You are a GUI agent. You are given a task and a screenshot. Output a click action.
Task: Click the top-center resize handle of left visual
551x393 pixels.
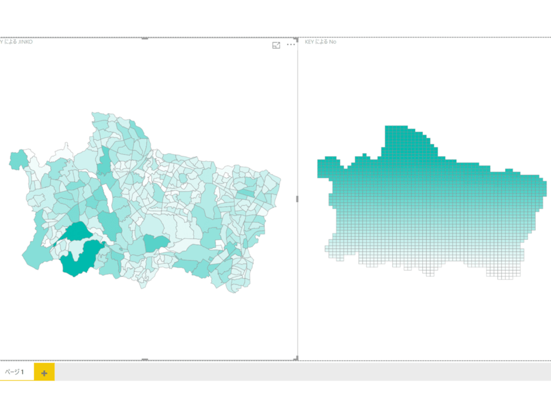point(144,38)
